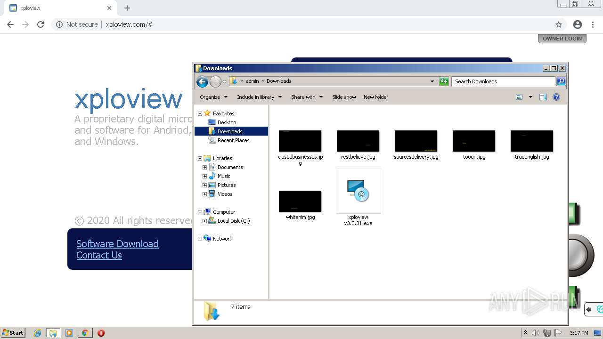Open volume control in system tray
Screen dimensions: 603x339
[x=536, y=333]
